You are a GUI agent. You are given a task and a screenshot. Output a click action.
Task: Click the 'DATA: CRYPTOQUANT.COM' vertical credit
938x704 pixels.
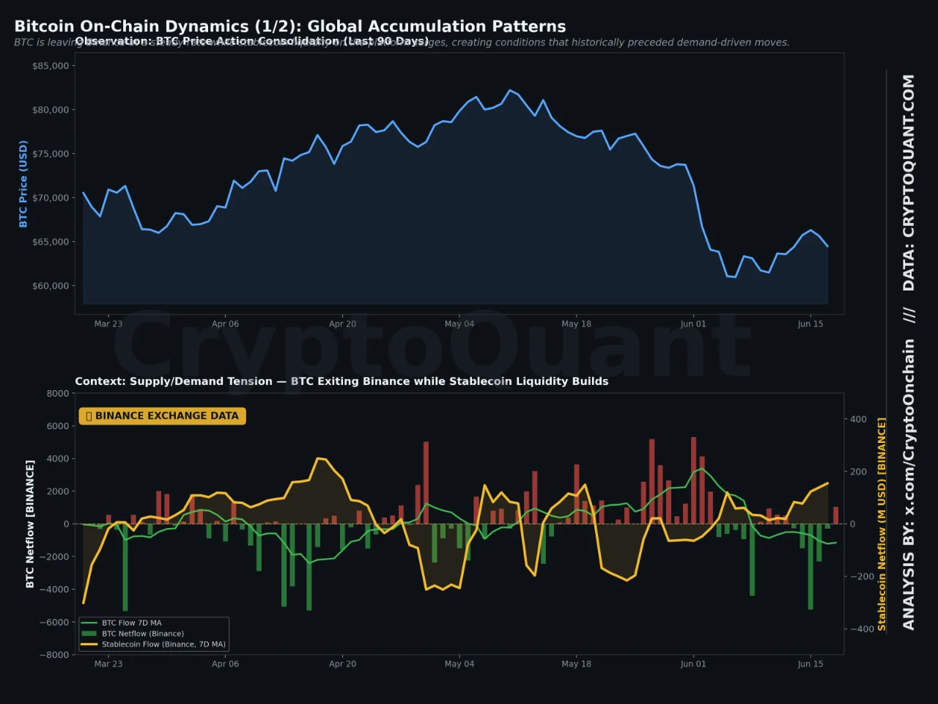(x=909, y=183)
